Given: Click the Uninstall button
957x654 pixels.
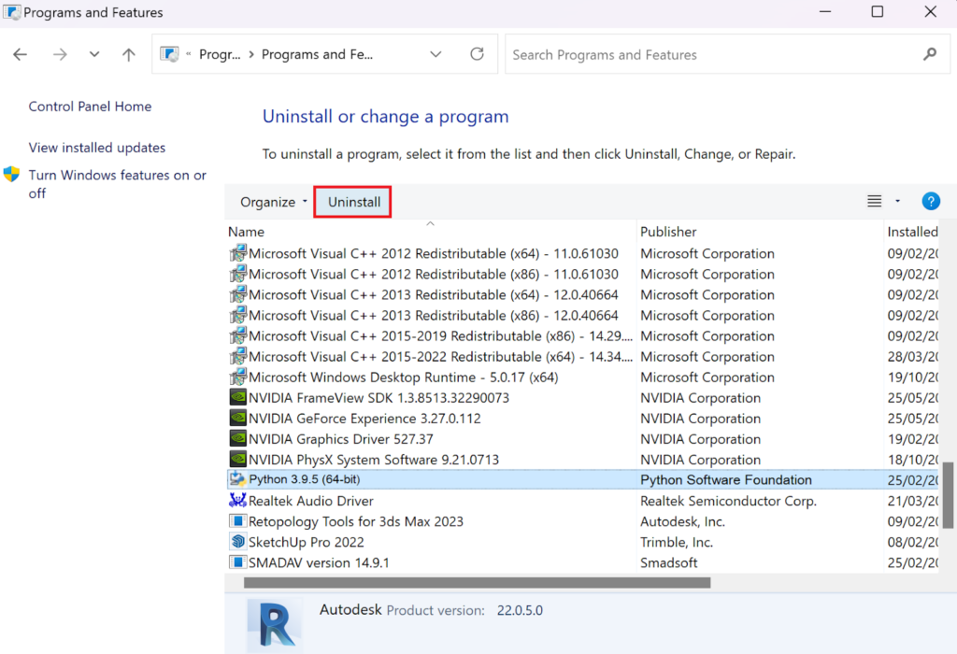Looking at the screenshot, I should [x=352, y=201].
